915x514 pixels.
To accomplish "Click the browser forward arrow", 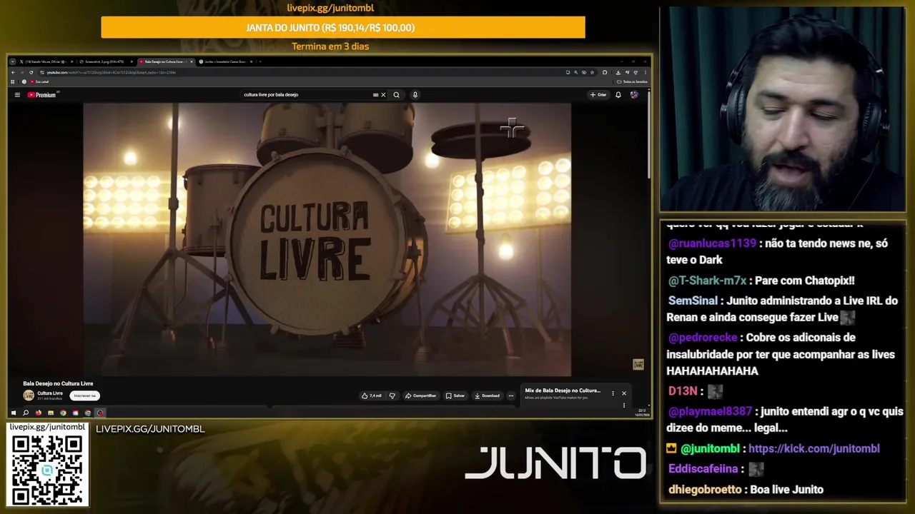I will click(21, 72).
